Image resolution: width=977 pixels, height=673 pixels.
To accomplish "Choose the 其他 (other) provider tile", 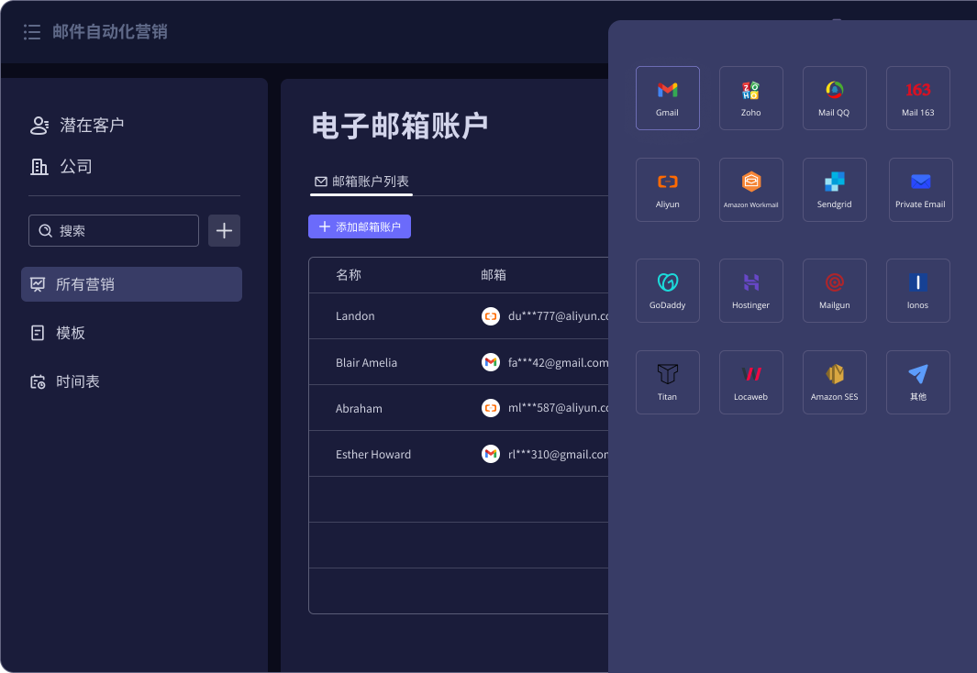I will click(917, 381).
